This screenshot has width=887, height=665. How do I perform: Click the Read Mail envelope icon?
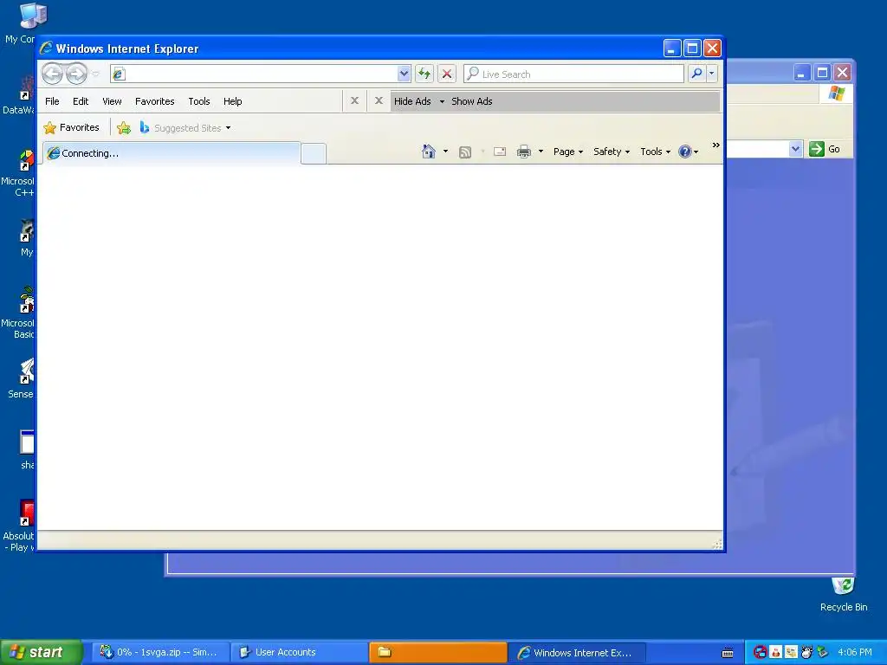(500, 152)
